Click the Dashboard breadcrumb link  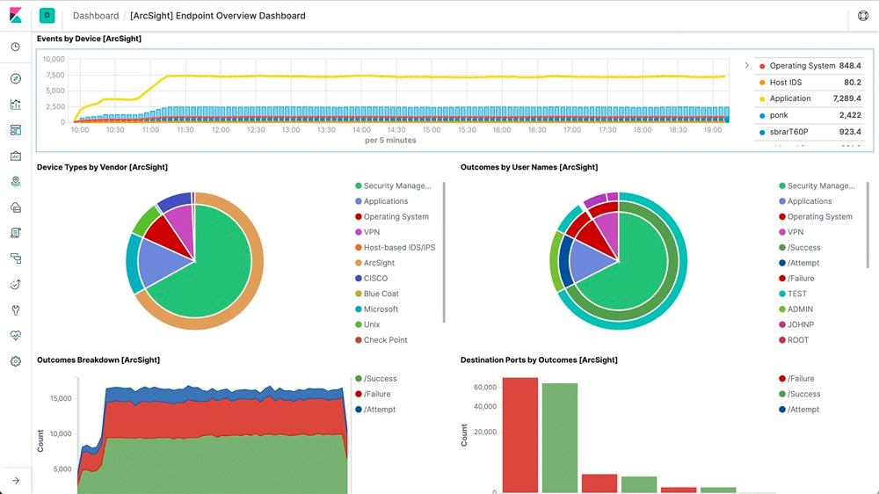pyautogui.click(x=96, y=16)
